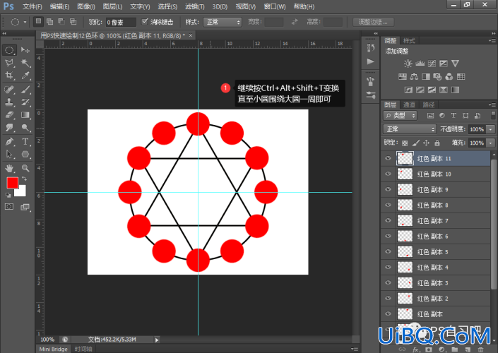Switch to the 路径 paths tab
This screenshot has width=498, height=353.
pyautogui.click(x=428, y=104)
